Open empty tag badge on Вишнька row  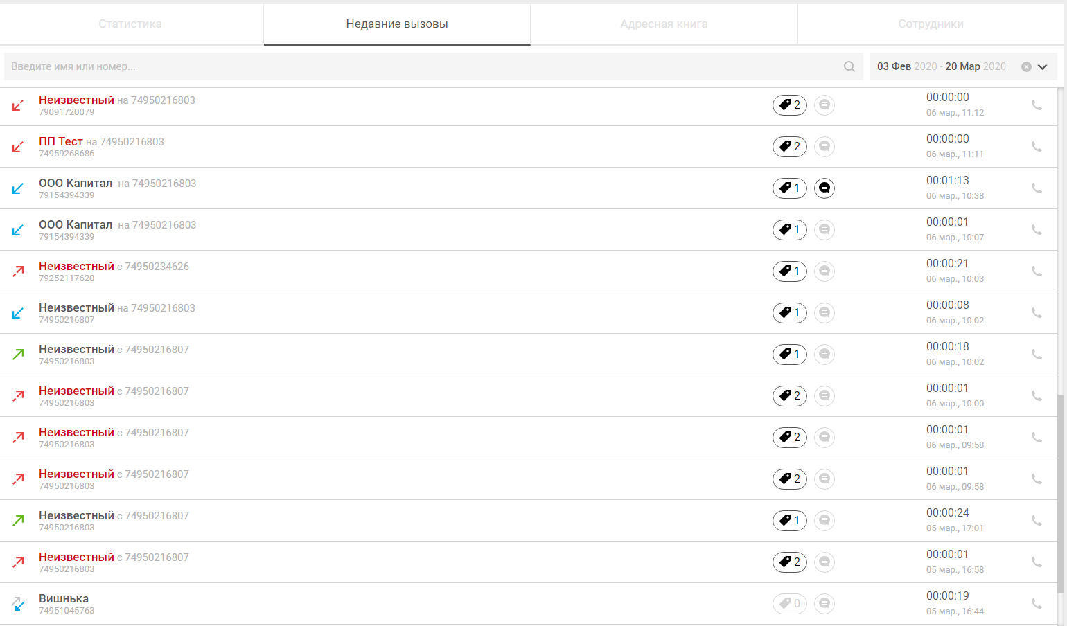coord(790,603)
